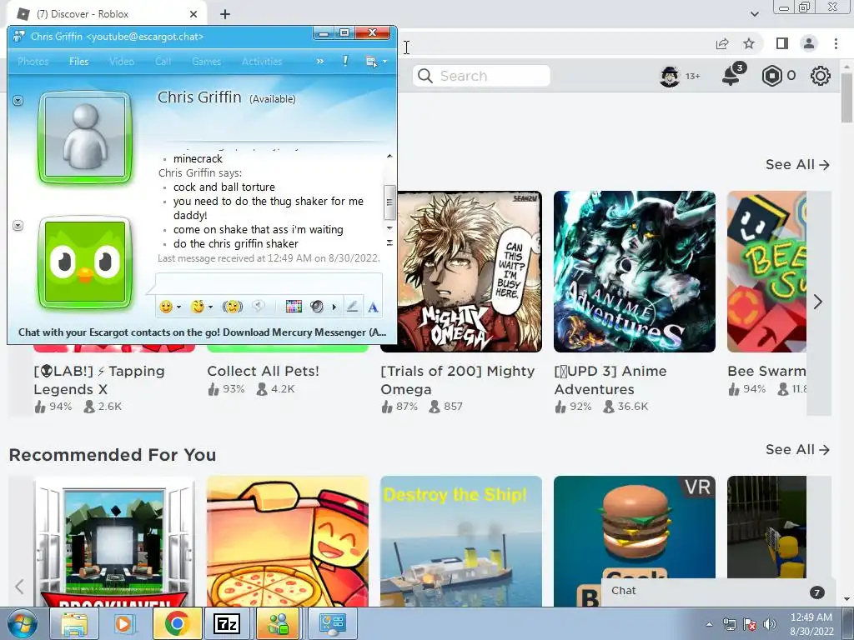854x640 pixels.
Task: Open Chrome profile avatar icon
Action: tap(809, 43)
